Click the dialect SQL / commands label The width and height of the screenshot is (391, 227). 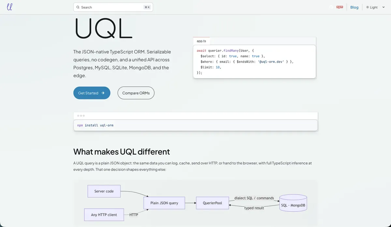[x=254, y=198]
